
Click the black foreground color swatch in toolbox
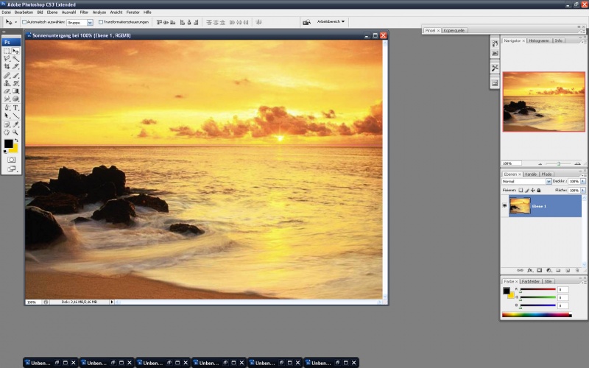pos(8,144)
